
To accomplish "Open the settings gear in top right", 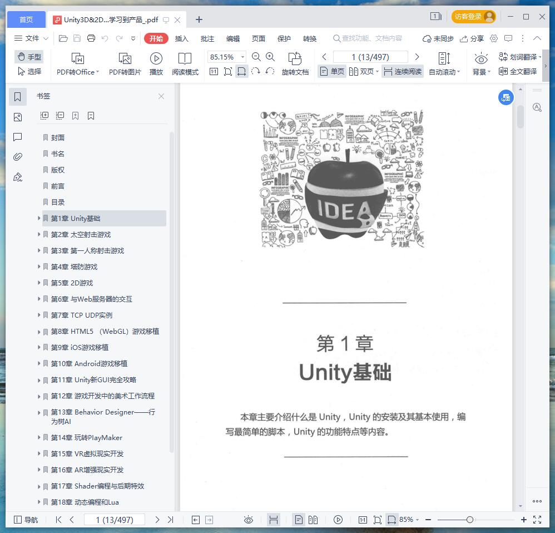I will (494, 38).
